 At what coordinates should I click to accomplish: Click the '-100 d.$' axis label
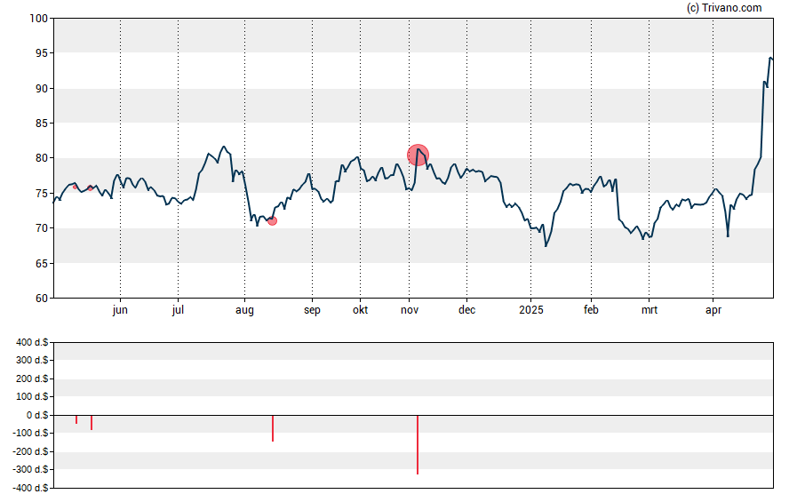pos(31,433)
